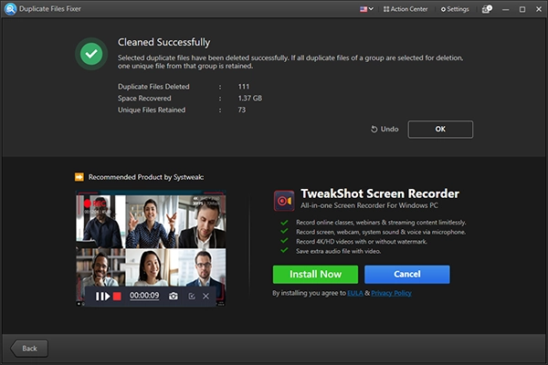Click the TweakShot Screen Recorder logo icon
Image resolution: width=548 pixels, height=365 pixels.
[x=284, y=201]
